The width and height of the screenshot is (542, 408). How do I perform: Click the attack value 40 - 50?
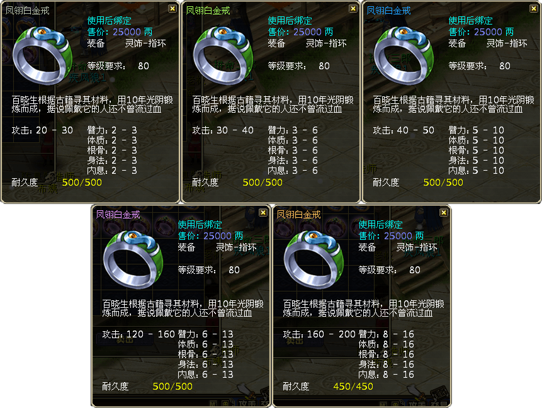(x=415, y=130)
